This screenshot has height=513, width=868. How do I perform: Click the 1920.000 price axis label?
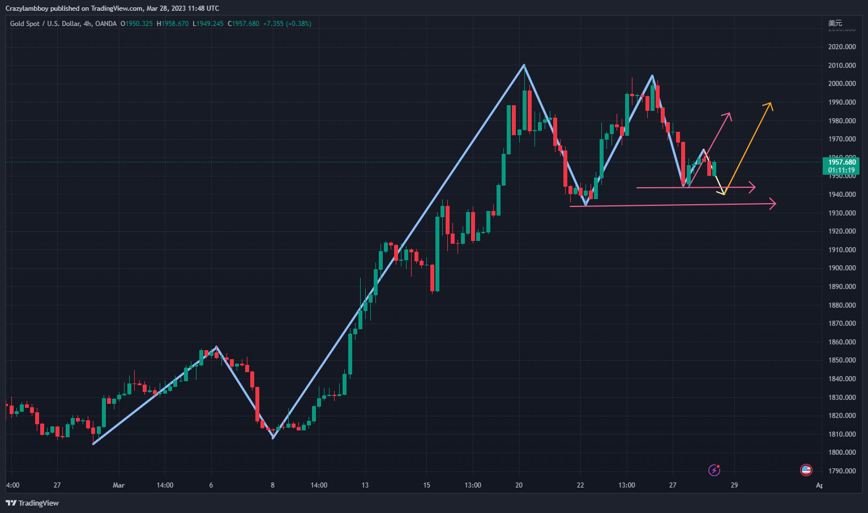pos(842,231)
